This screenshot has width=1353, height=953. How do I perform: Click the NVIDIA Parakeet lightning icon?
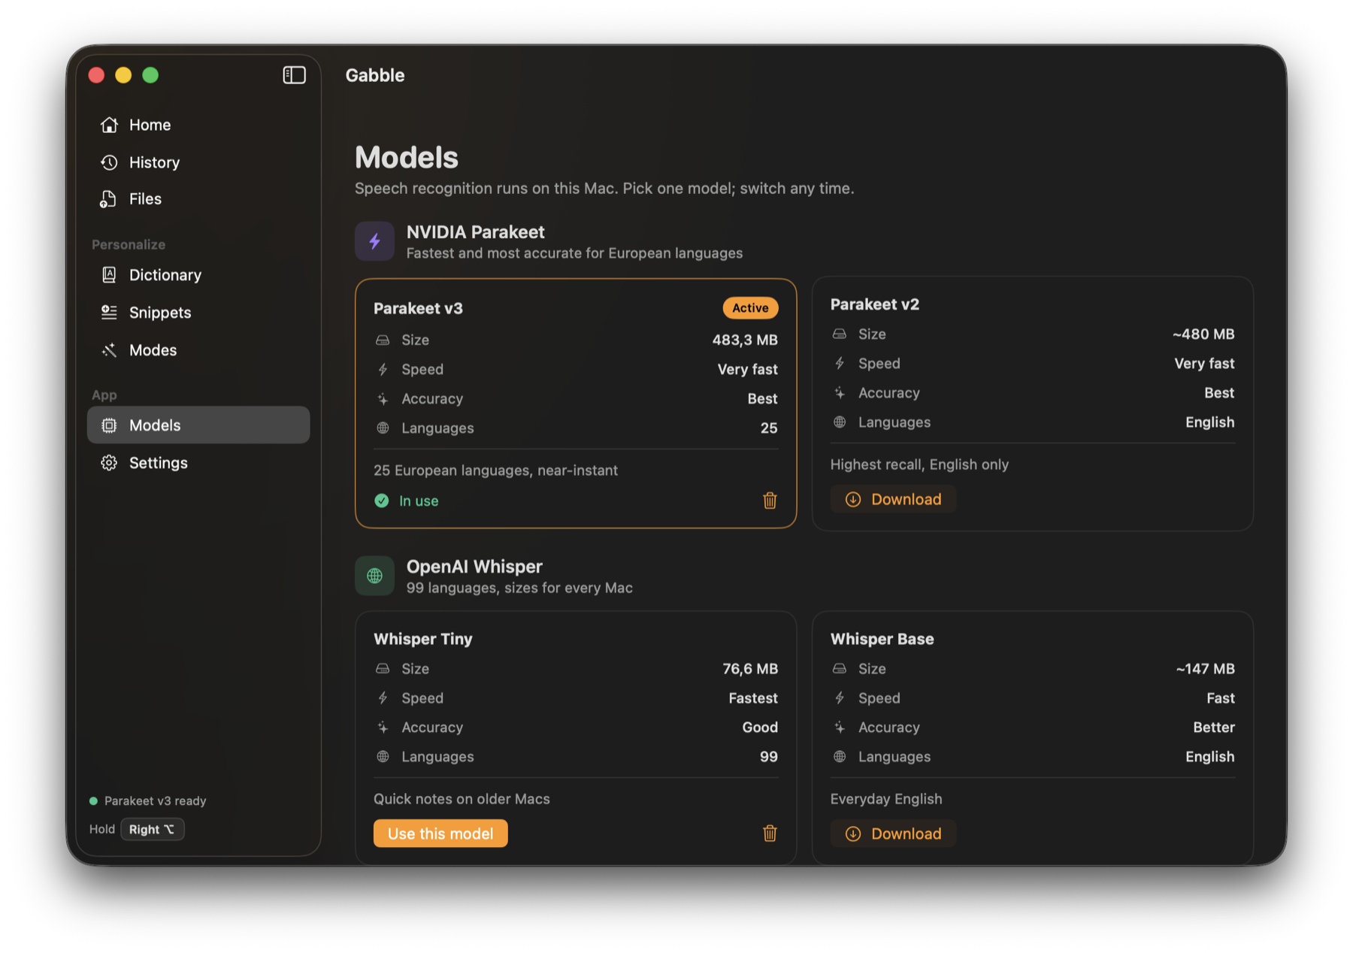point(374,241)
